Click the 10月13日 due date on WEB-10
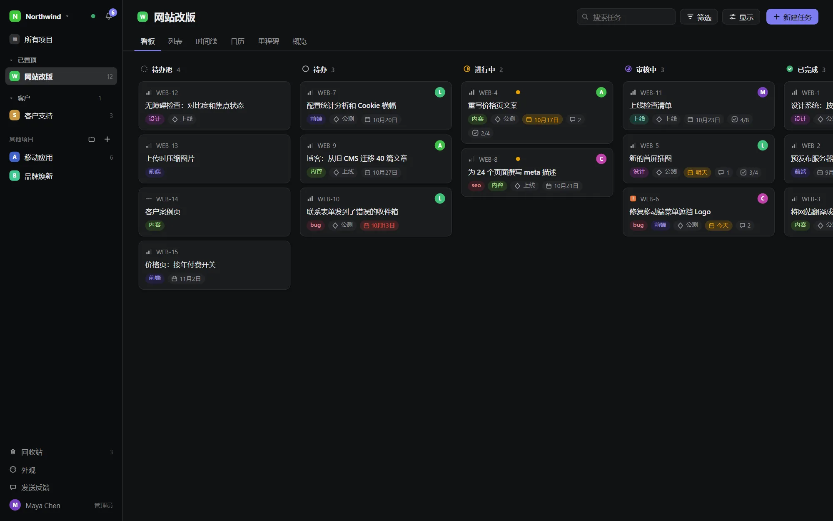 pyautogui.click(x=379, y=225)
